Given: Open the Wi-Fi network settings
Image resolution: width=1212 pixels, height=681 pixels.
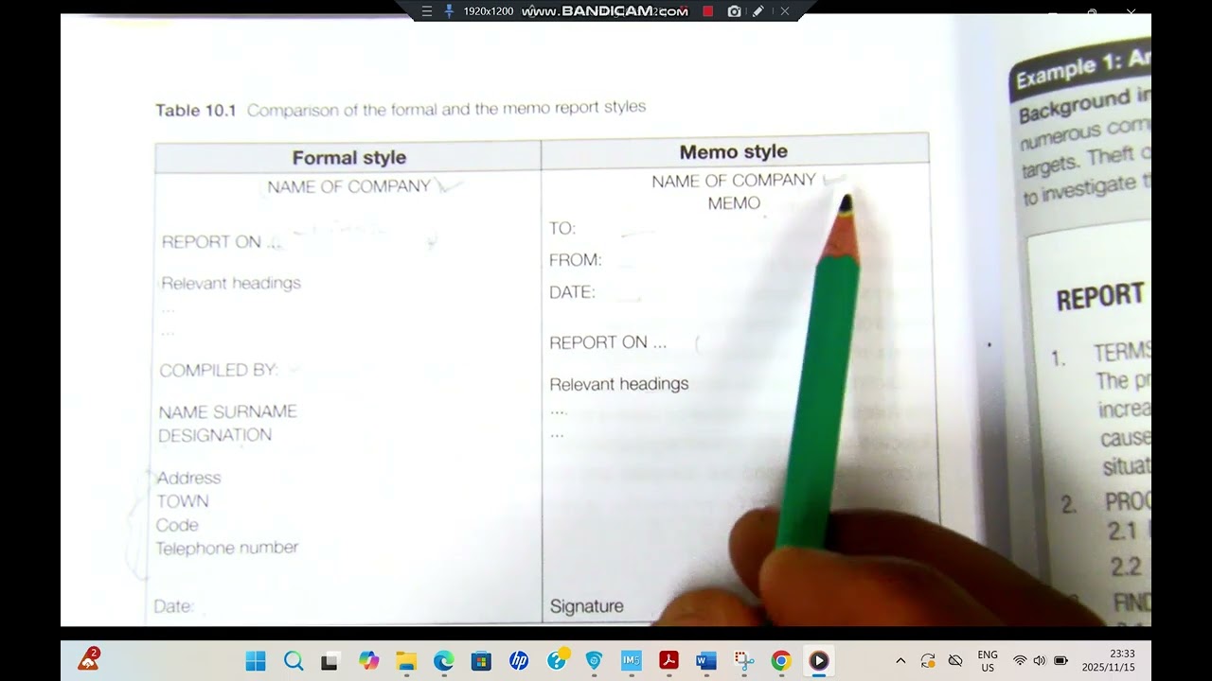Looking at the screenshot, I should pos(1020,660).
